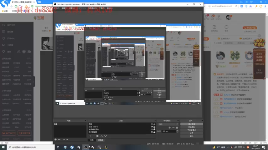
Task: Open OBS 场景集合 menu
Action: (x=92, y=8)
